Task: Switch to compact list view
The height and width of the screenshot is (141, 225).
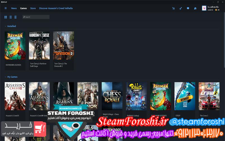Action: 15,17
